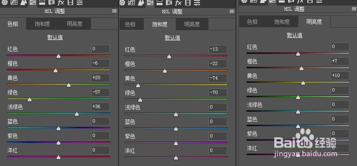Open Camera Calibration icon in Hue panel toolbar
The height and width of the screenshot is (166, 357).
[x=71, y=3]
